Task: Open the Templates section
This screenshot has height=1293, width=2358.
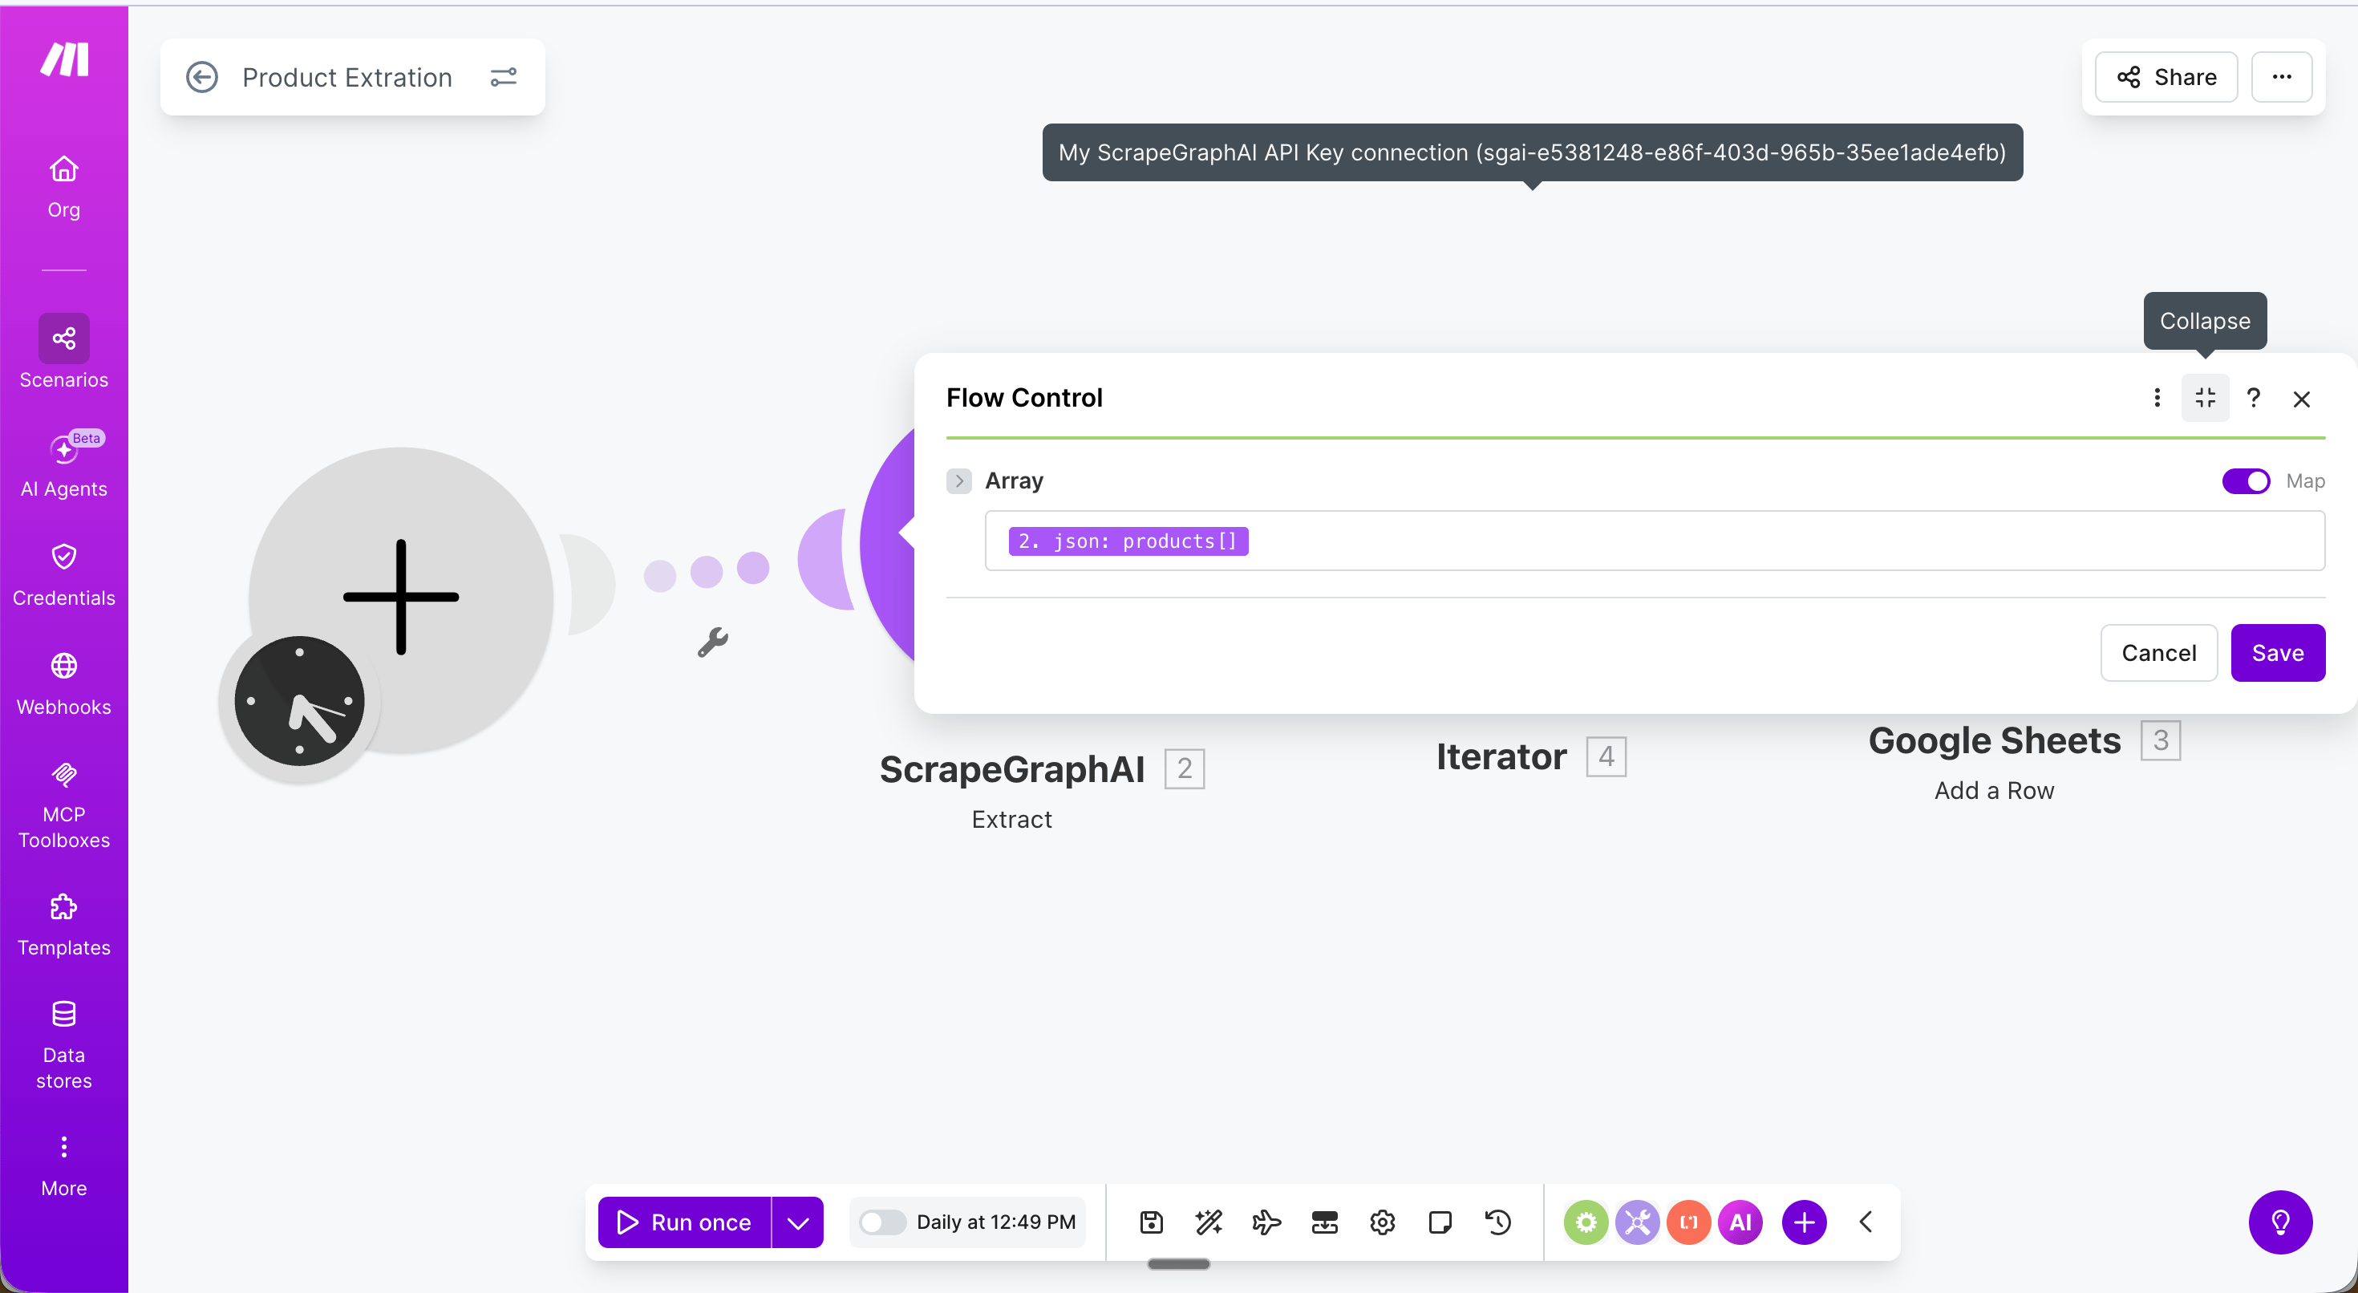Action: click(64, 925)
